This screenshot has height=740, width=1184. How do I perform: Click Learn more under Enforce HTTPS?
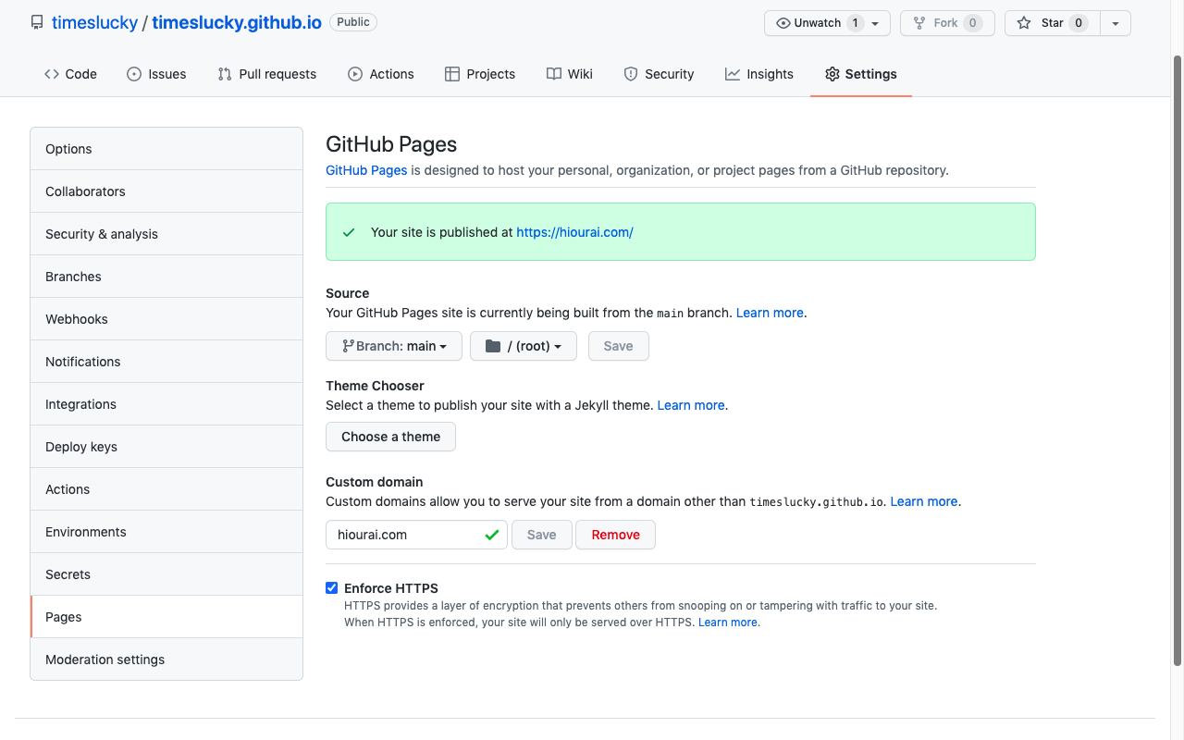pyautogui.click(x=728, y=623)
